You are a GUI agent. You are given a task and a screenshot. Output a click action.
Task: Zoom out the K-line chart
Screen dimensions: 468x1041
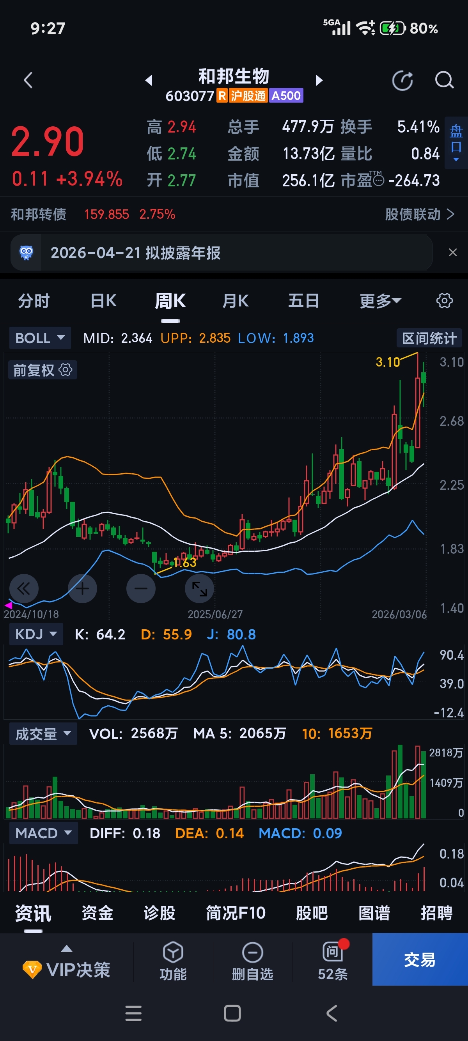pos(141,588)
